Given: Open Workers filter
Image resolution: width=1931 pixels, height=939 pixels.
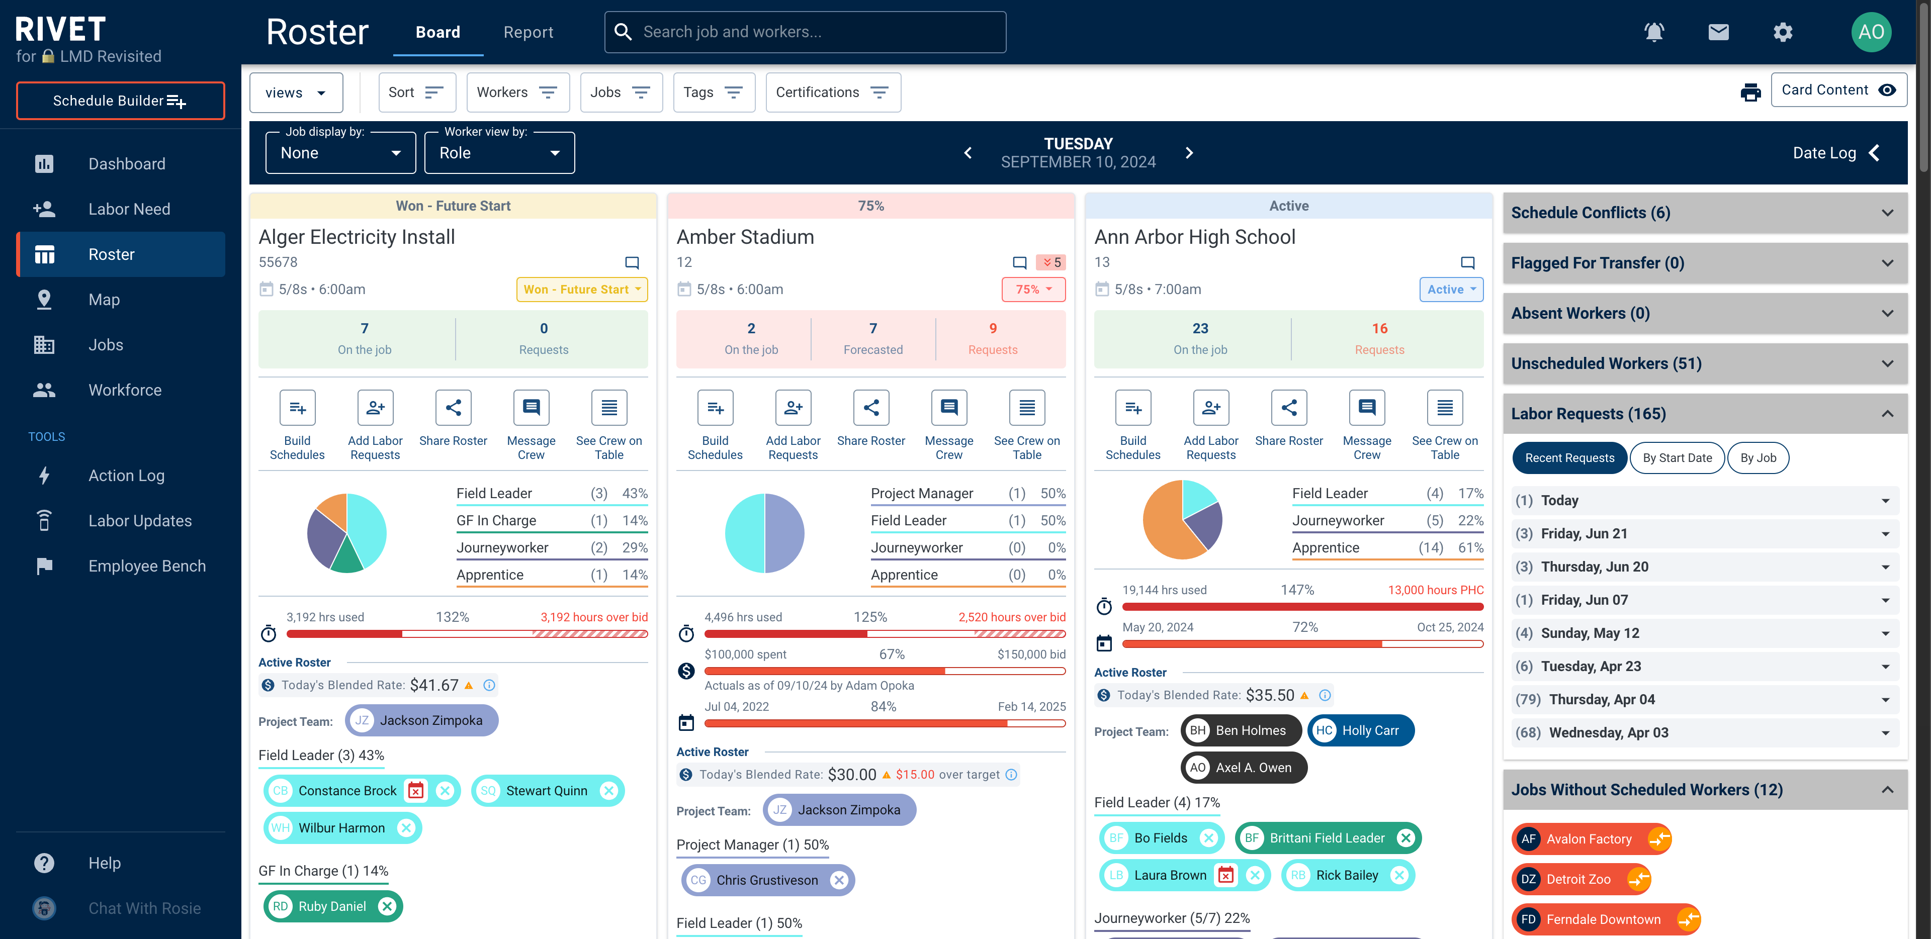Looking at the screenshot, I should (x=518, y=92).
